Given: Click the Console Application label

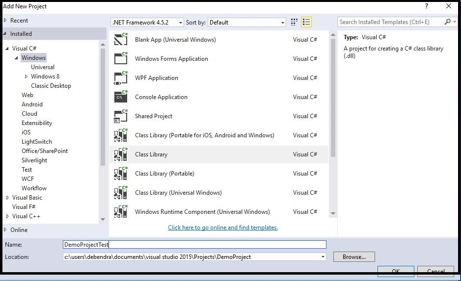Looking at the screenshot, I should [161, 97].
